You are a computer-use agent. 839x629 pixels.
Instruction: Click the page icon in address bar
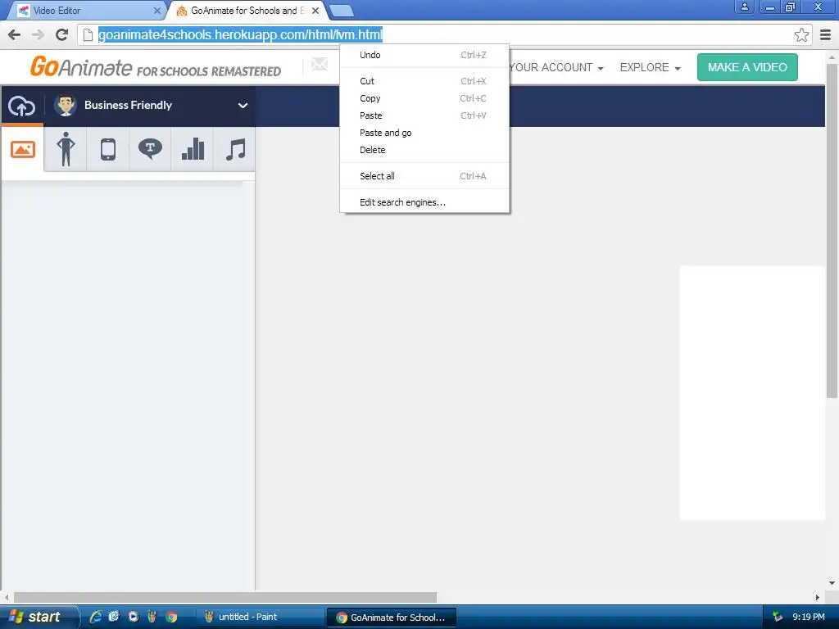(88, 34)
